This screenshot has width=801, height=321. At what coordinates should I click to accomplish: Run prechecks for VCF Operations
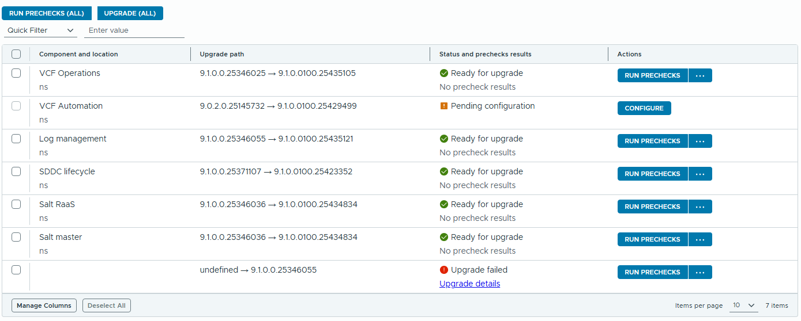tap(653, 75)
